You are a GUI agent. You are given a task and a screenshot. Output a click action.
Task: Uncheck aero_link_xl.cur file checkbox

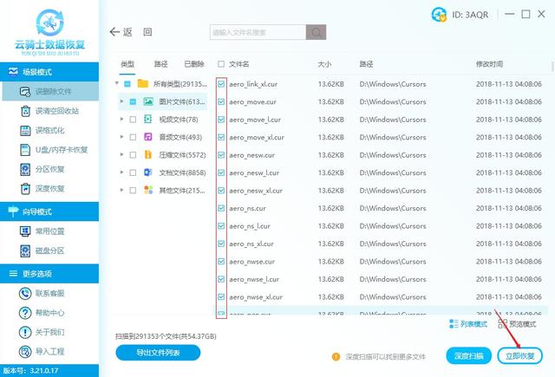[x=221, y=84]
